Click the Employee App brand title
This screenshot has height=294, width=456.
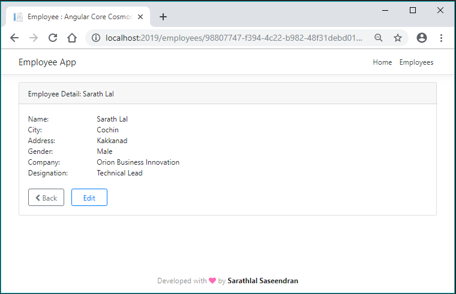coord(47,62)
